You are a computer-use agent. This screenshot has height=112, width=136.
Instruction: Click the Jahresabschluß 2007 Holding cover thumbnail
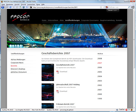[x=48, y=92]
